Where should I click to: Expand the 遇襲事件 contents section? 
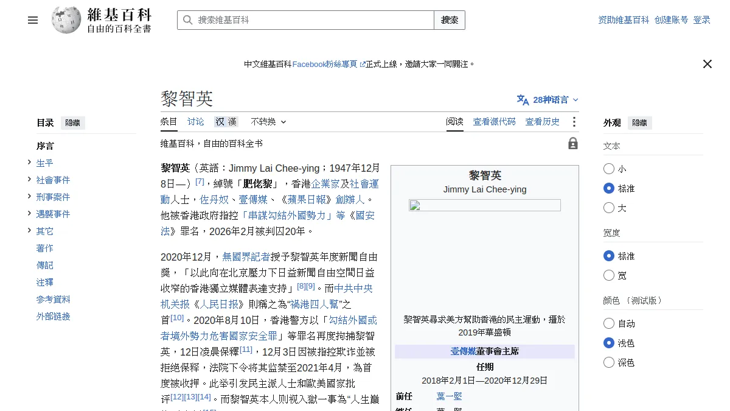[x=29, y=213]
